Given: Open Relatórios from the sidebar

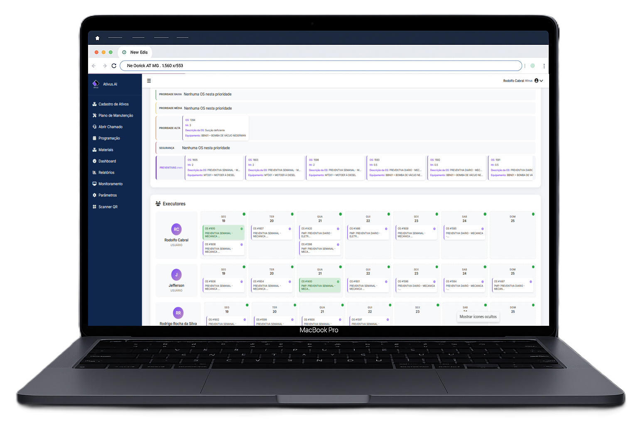Looking at the screenshot, I should tap(106, 173).
